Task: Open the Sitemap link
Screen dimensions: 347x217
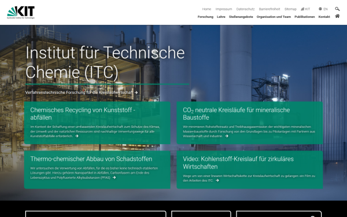Action: (x=290, y=9)
